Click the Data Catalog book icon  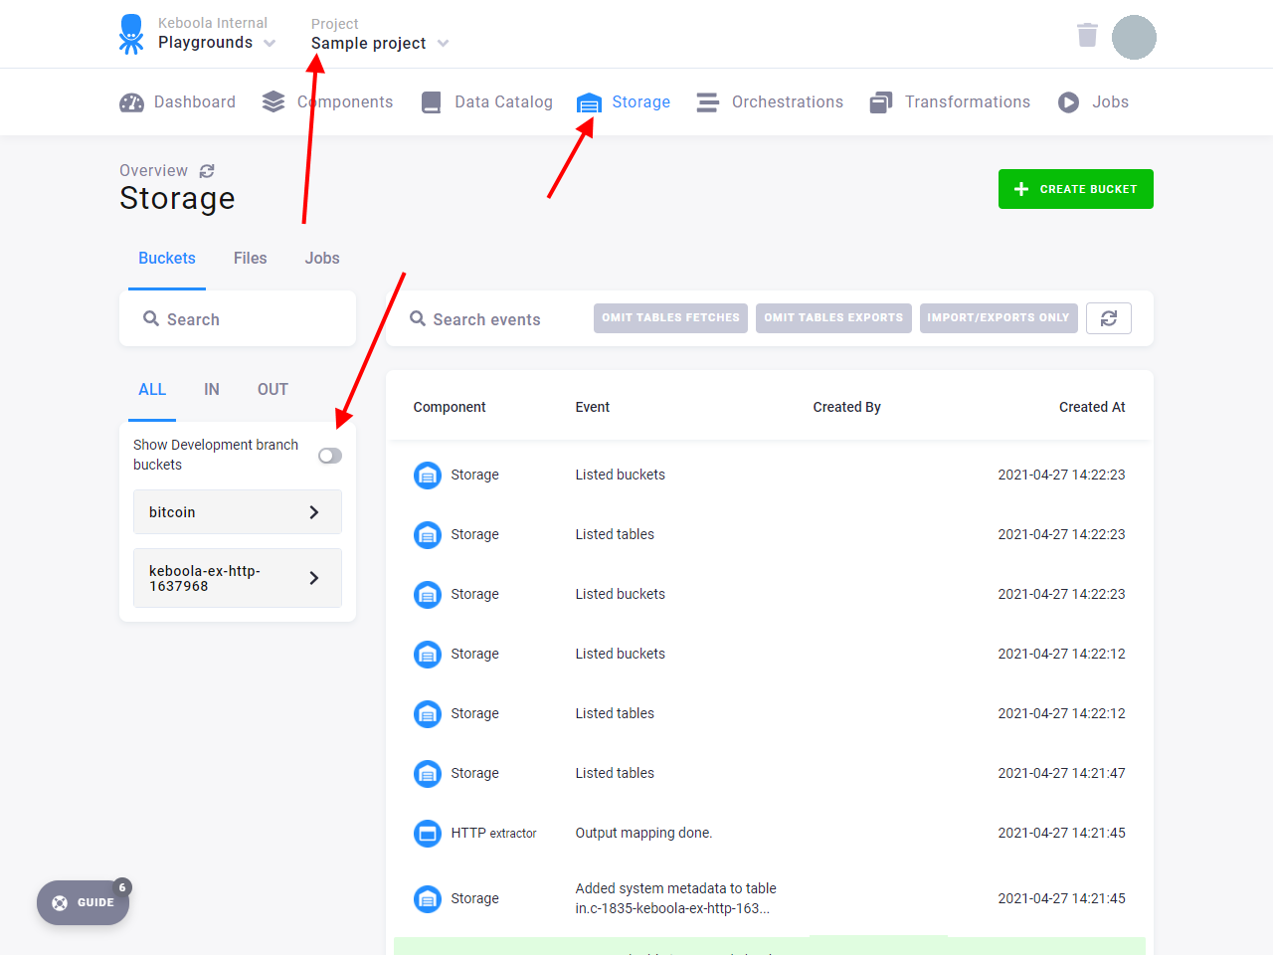pos(431,102)
